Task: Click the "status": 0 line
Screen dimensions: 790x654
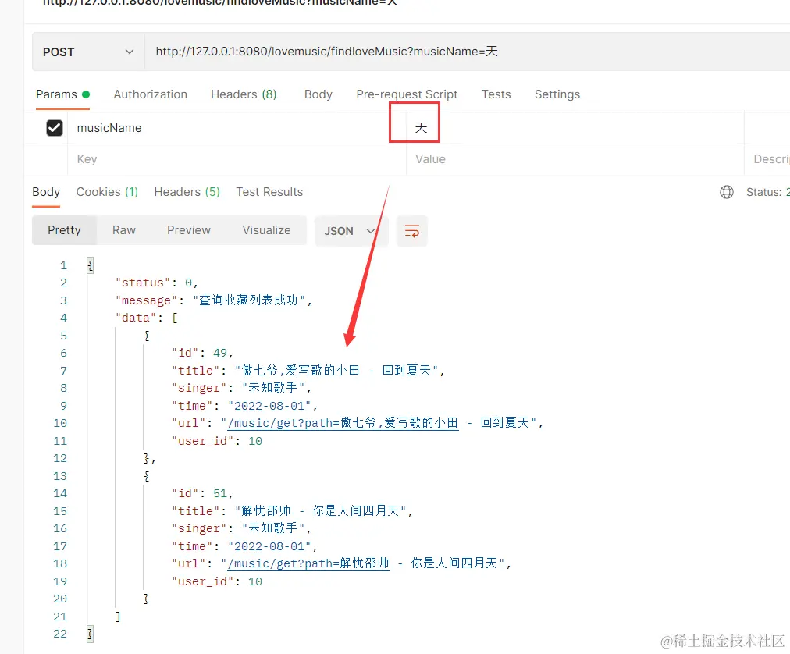Action: coord(157,283)
